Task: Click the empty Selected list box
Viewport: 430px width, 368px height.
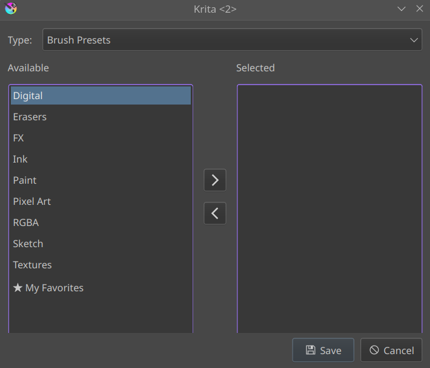Action: click(329, 205)
